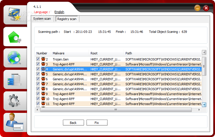Click the malware bug icon in row 3
The height and width of the screenshot is (137, 215).
click(43, 64)
